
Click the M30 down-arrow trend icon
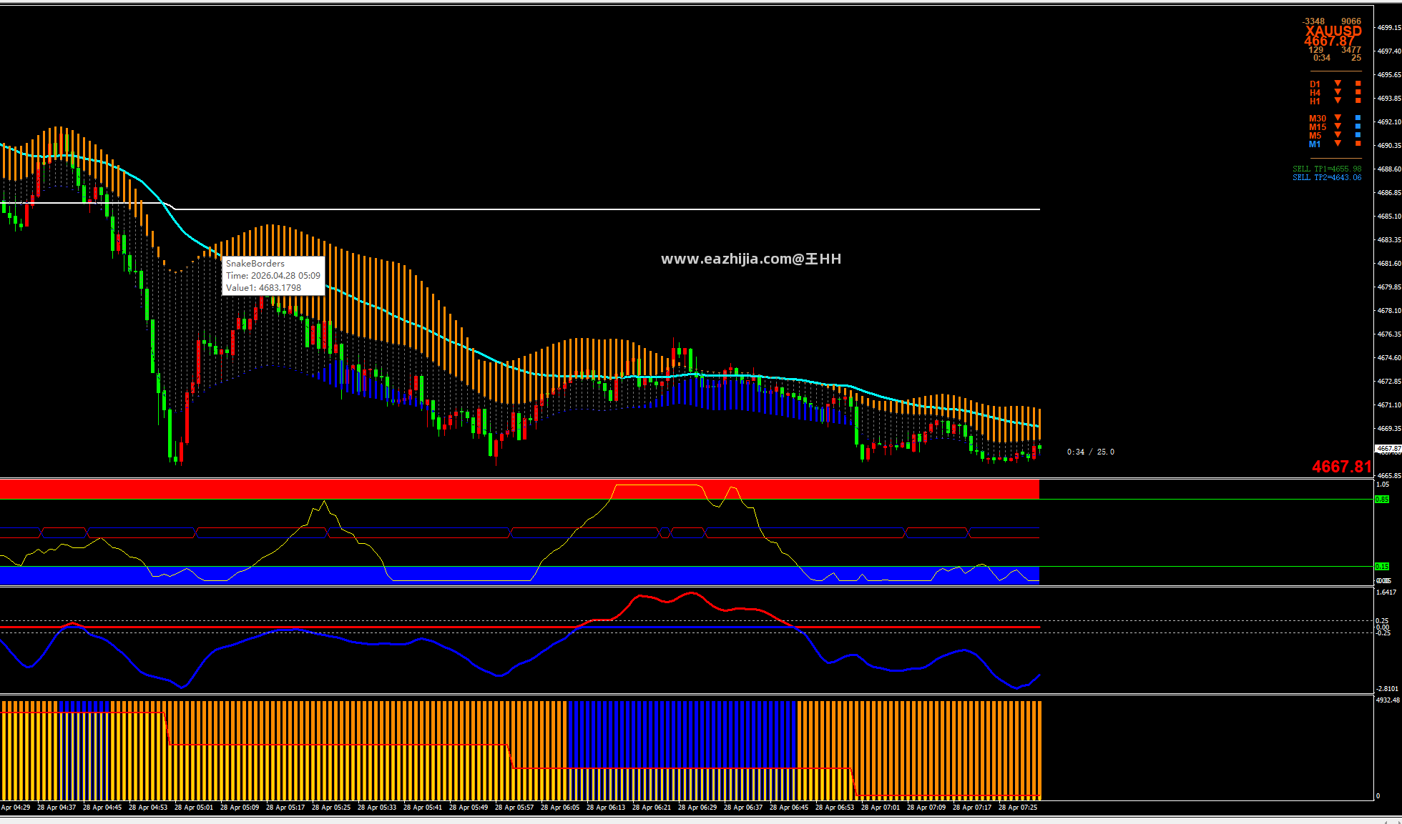(x=1338, y=118)
